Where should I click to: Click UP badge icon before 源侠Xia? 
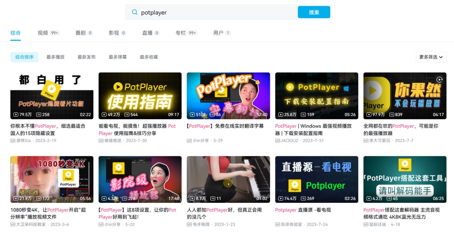13,141
